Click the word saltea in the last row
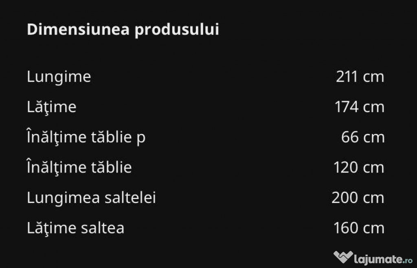 pyautogui.click(x=103, y=228)
